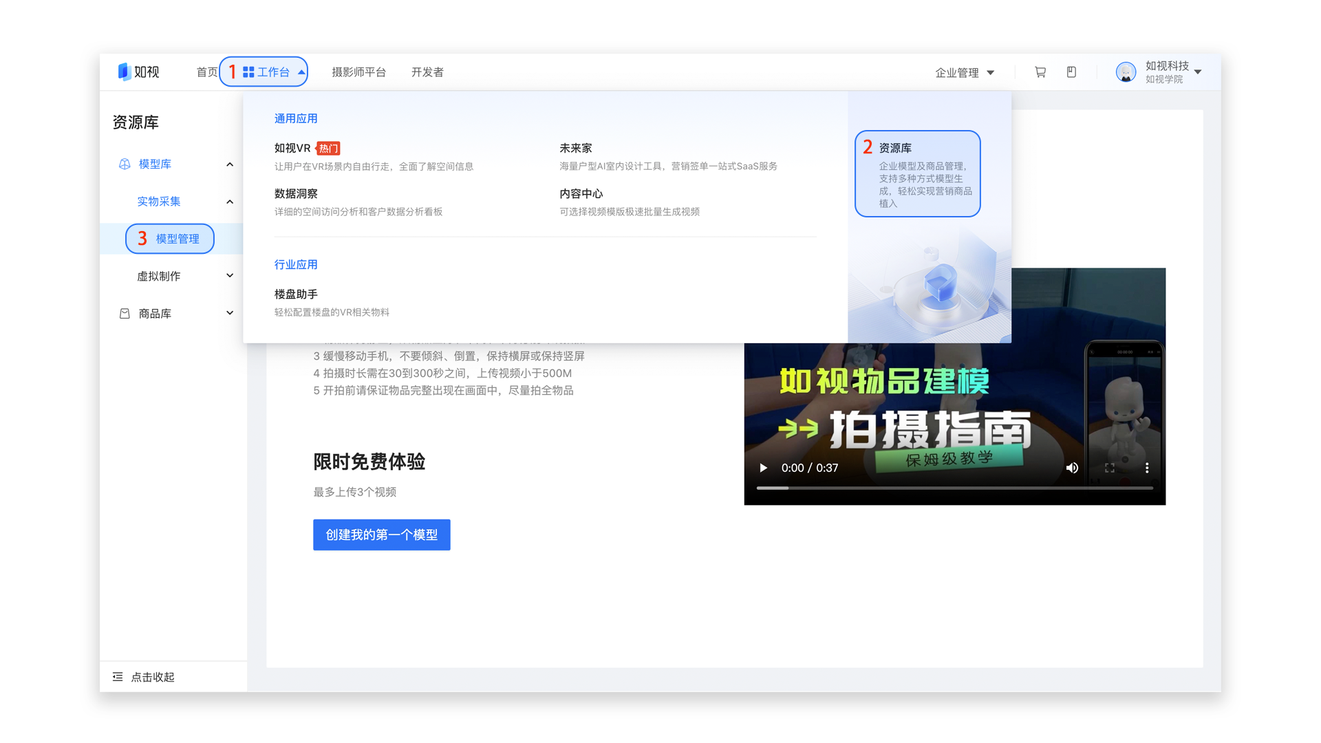The height and width of the screenshot is (743, 1321).
Task: Click the 0:00 / 0:37 video time
Action: click(810, 468)
